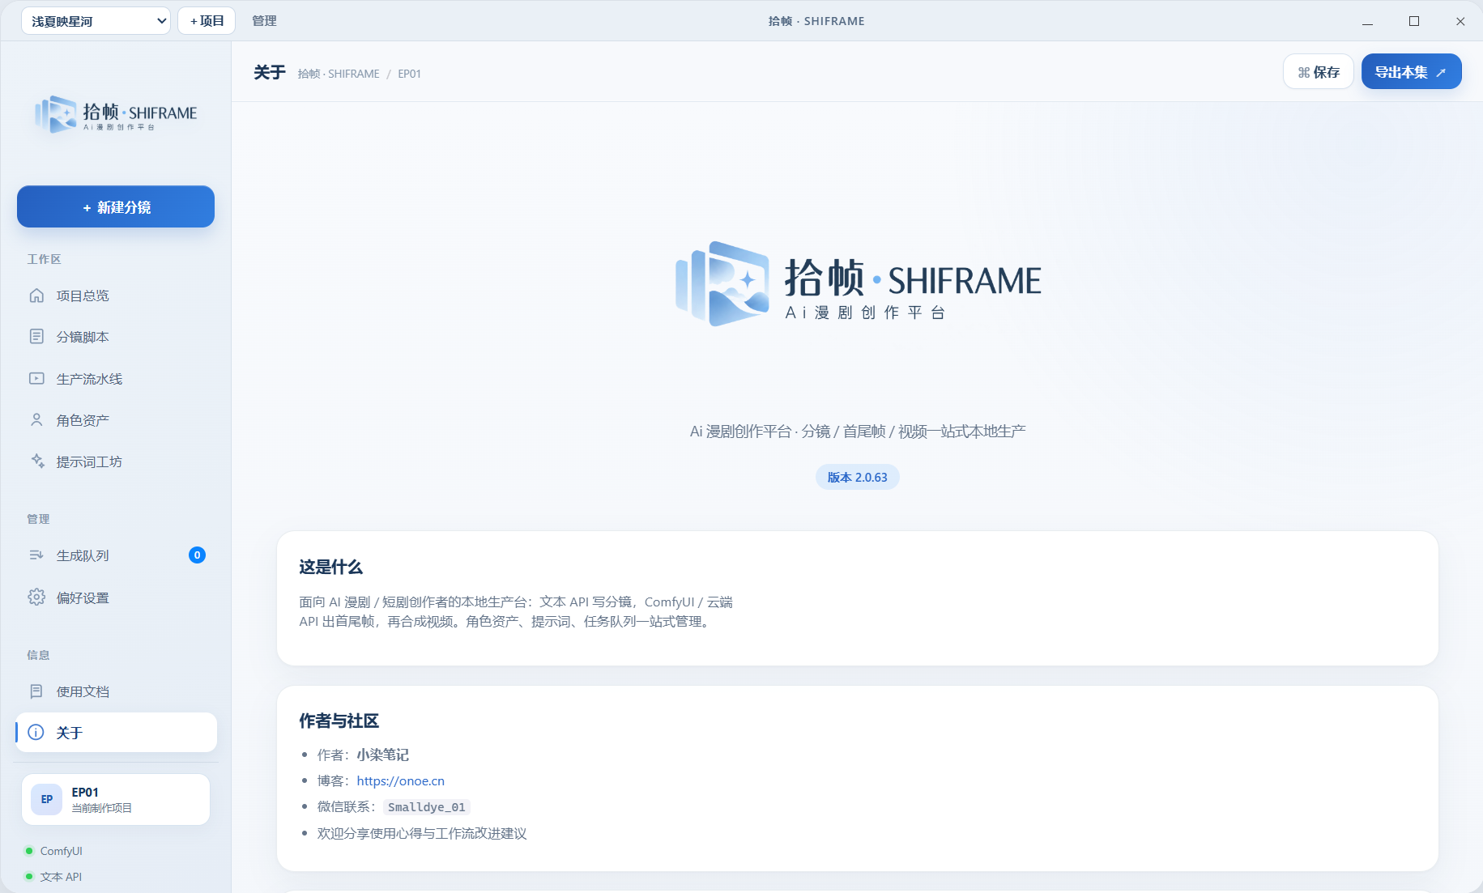Click the 分镜脚本 document icon

(36, 337)
